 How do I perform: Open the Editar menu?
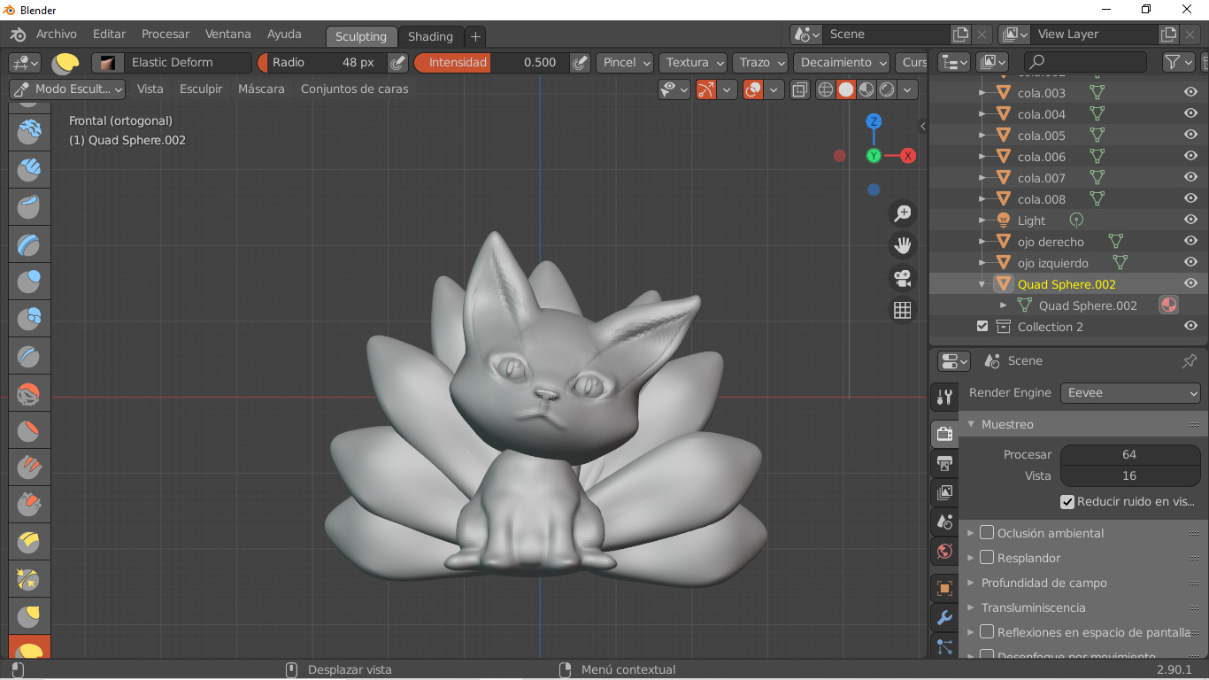pyautogui.click(x=110, y=35)
